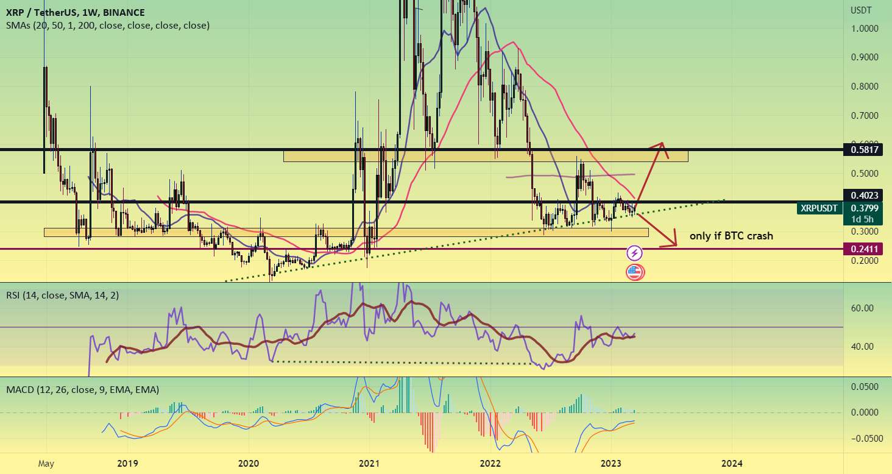Click the 0.7000 price axis value
The height and width of the screenshot is (474, 892).
865,115
